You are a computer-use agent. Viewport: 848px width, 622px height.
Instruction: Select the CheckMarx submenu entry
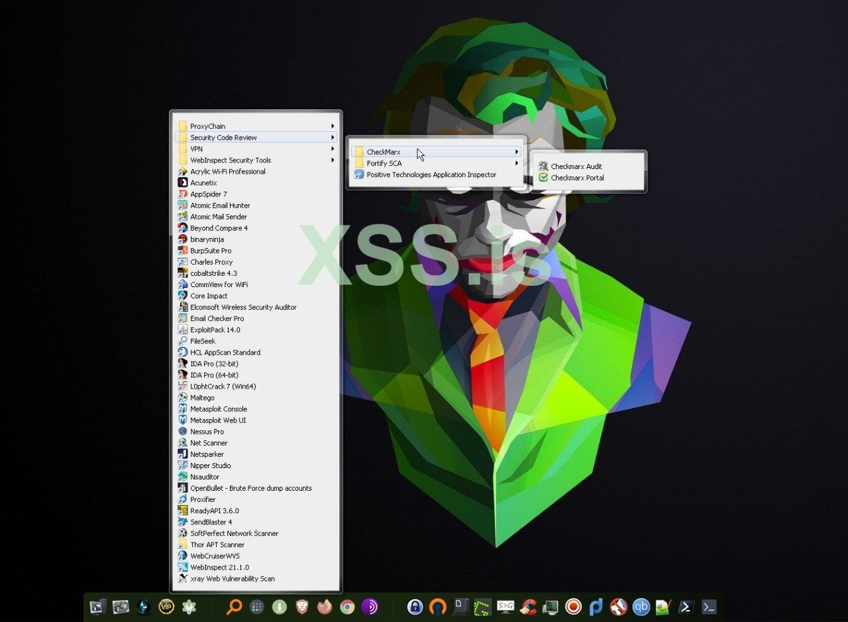[x=436, y=152]
